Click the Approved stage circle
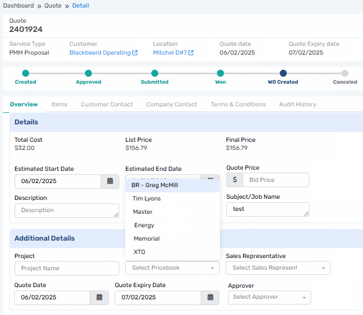The width and height of the screenshot is (363, 315). [x=88, y=73]
